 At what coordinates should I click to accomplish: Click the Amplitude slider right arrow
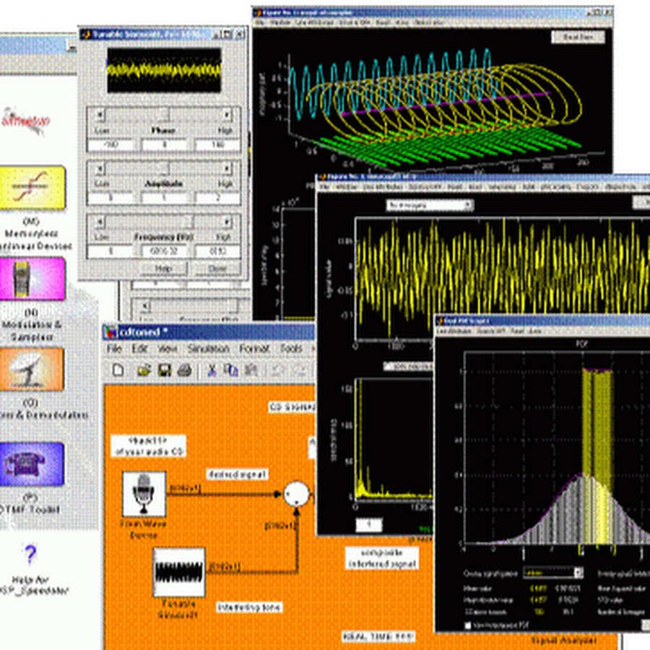[226, 169]
